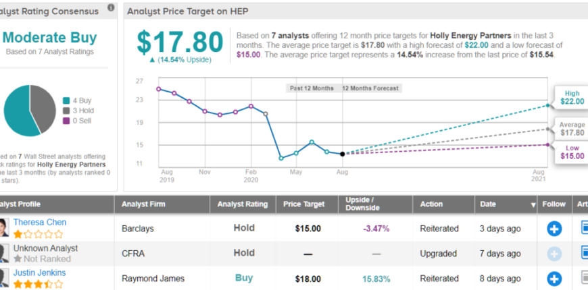Image resolution: width=588 pixels, height=290 pixels.
Task: Click the -3.47% downside value
Action: click(376, 229)
